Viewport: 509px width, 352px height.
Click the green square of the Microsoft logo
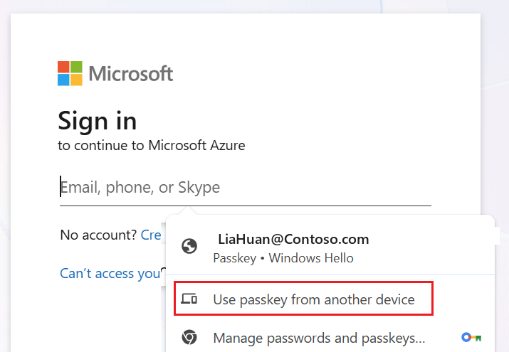[76, 67]
